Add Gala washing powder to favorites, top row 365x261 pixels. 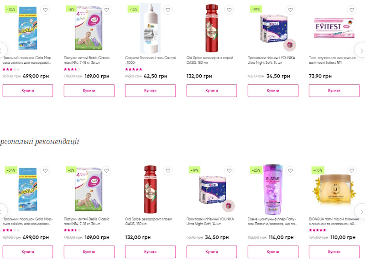[45, 10]
